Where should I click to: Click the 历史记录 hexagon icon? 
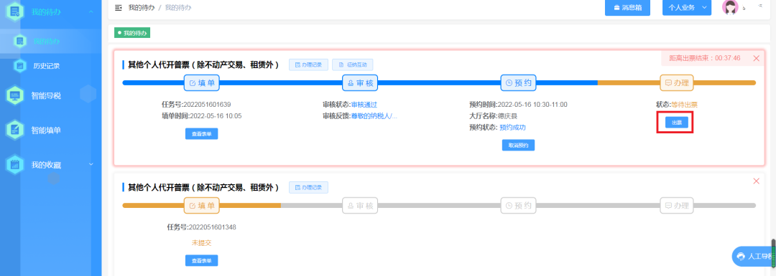20,65
